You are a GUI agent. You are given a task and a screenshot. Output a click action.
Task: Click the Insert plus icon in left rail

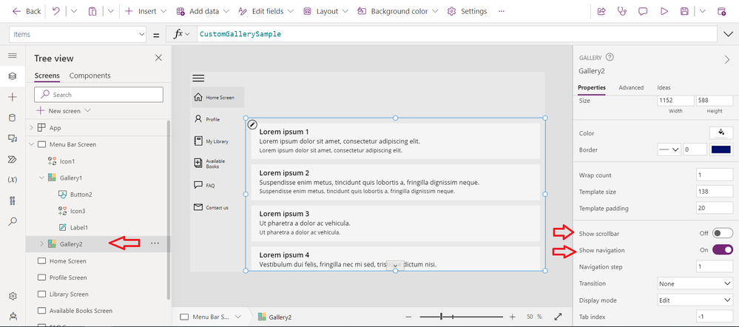point(13,97)
